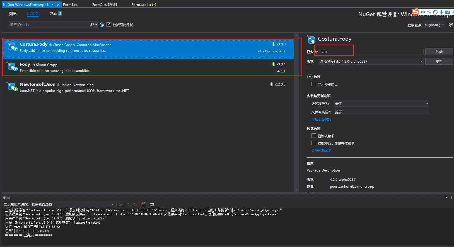Viewport: 454px width, 247px height.
Task: Click installed version badge on Newtonsoft.Json row
Action: click(278, 84)
